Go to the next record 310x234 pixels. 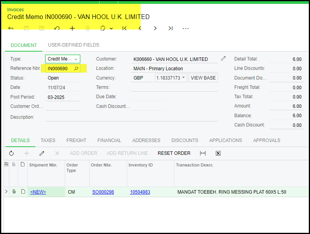coord(155,28)
